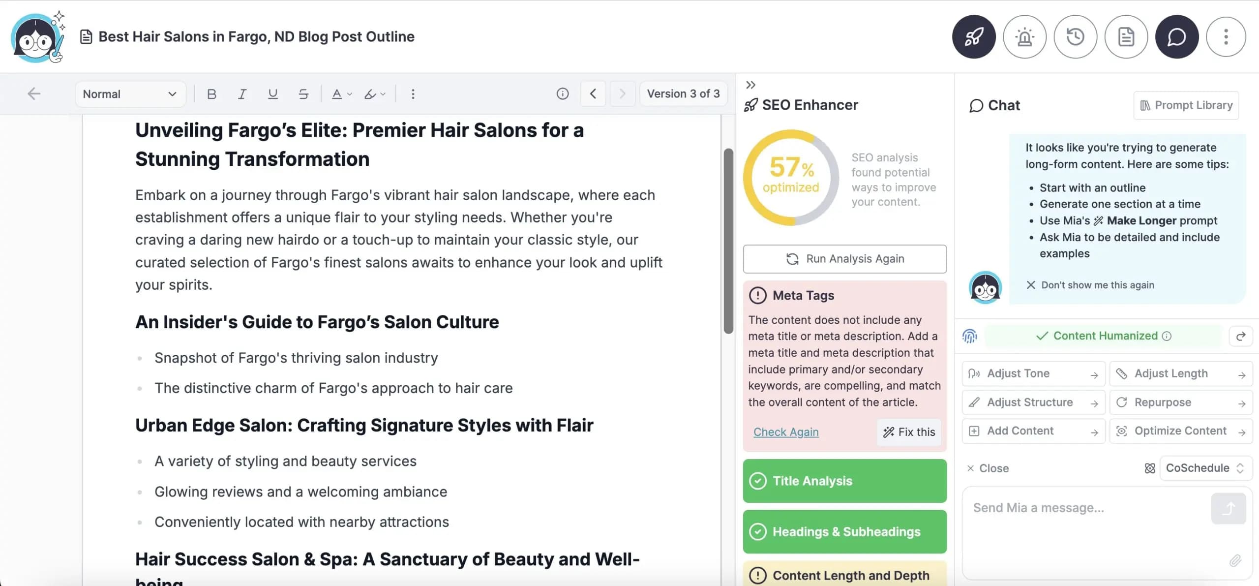Screen dimensions: 1259x586
Task: Click the document icon in the top toolbar
Action: [x=1126, y=36]
